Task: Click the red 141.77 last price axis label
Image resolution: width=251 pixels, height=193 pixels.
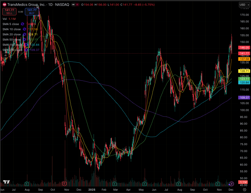Action: (x=244, y=53)
